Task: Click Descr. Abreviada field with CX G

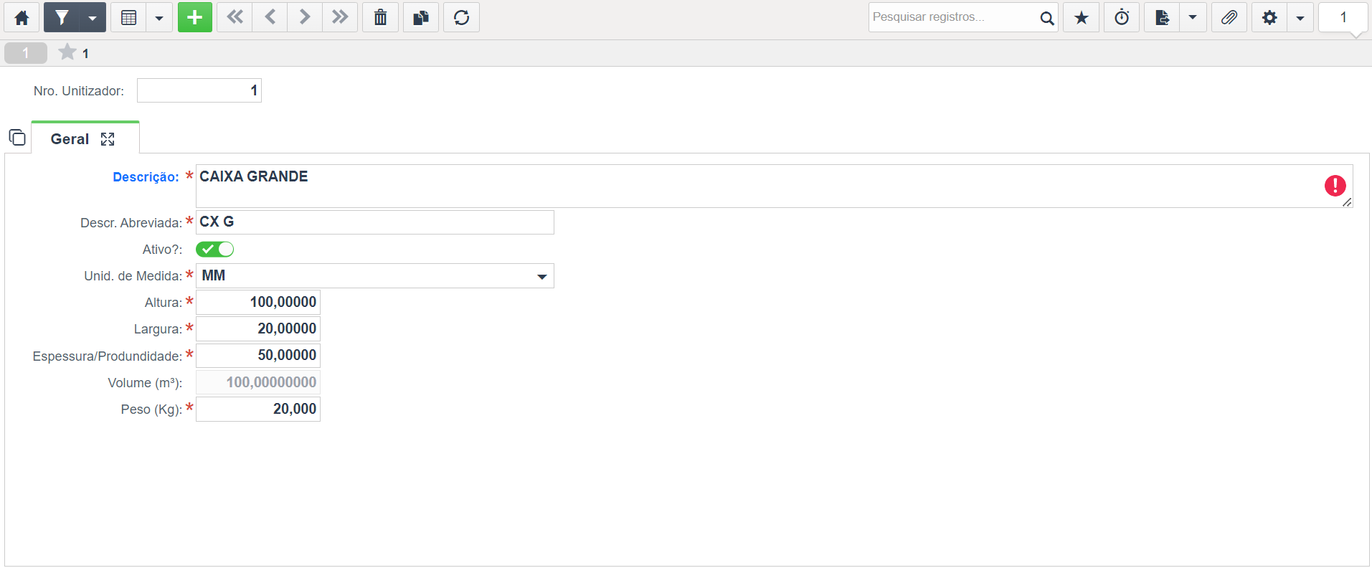Action: 375,222
